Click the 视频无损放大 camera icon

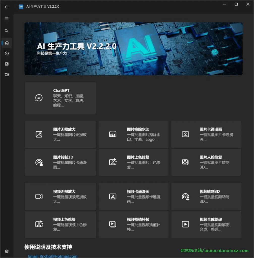click(39, 197)
